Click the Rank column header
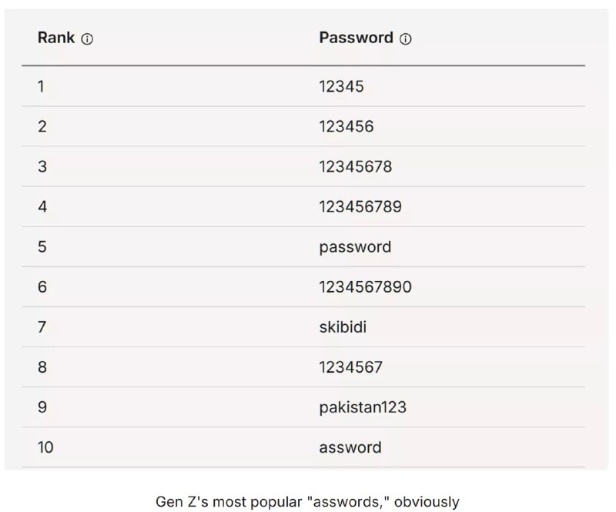 pyautogui.click(x=56, y=38)
